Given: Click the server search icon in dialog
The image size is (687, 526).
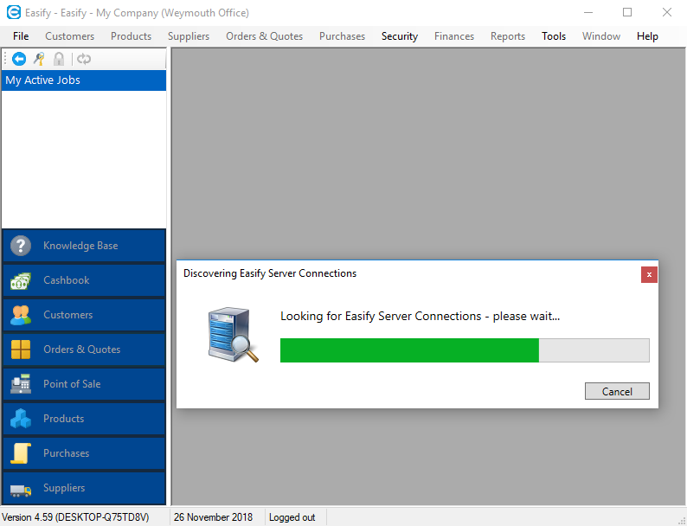Looking at the screenshot, I should tap(233, 335).
